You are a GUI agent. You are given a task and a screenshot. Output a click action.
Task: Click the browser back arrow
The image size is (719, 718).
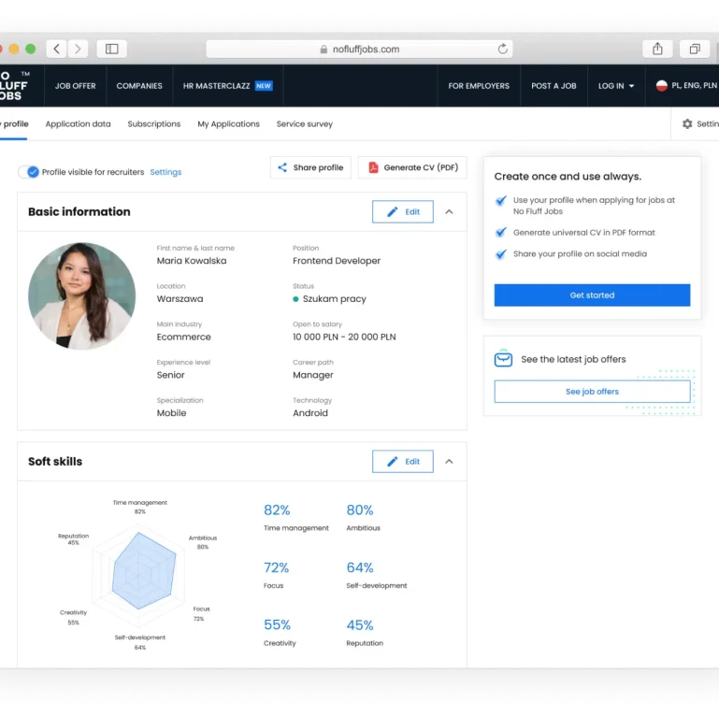coord(56,49)
